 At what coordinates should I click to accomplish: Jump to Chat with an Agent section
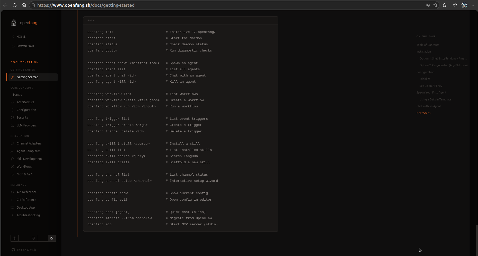(429, 106)
